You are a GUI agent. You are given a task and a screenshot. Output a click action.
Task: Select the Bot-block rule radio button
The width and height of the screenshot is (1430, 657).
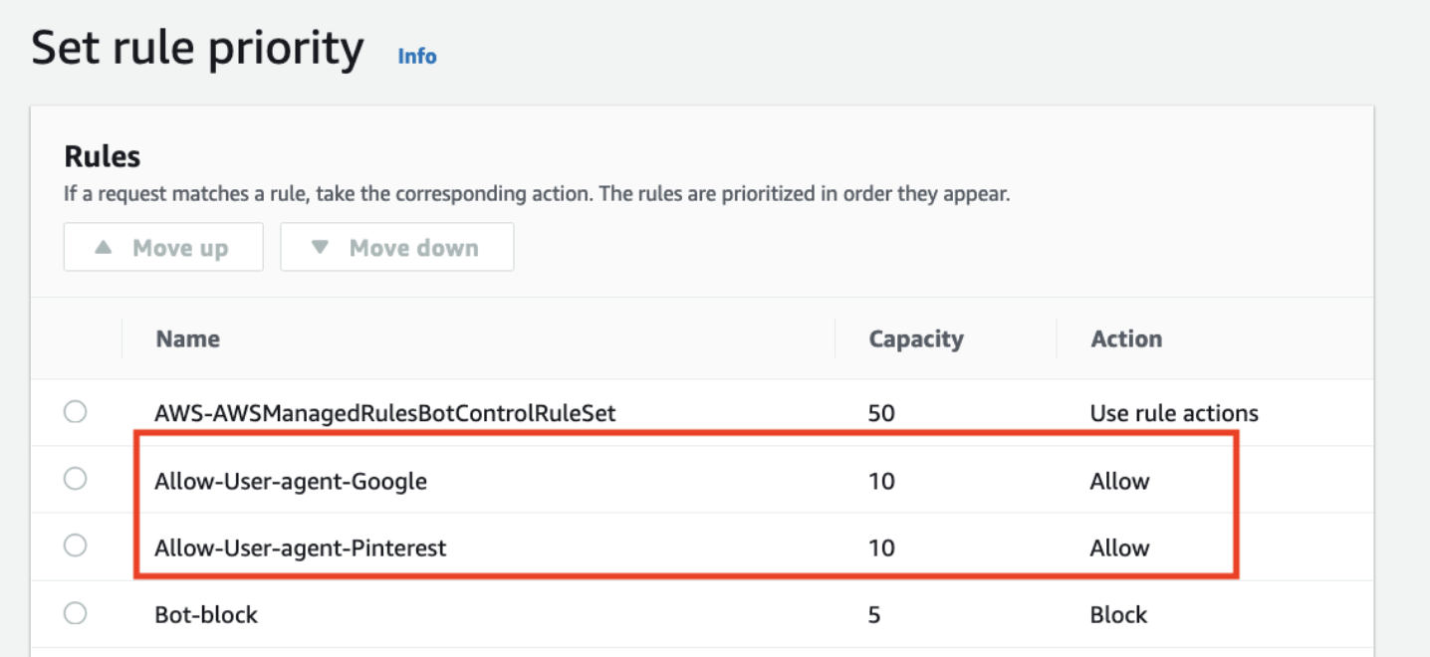click(x=75, y=614)
